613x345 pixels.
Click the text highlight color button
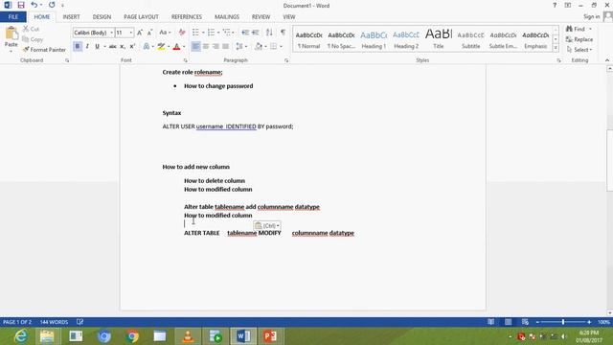point(161,47)
